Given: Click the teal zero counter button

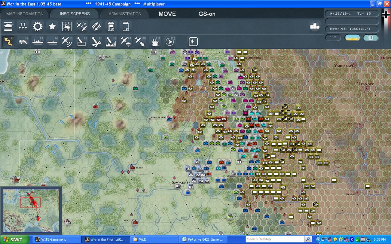Looking at the screenshot, I should (x=370, y=37).
